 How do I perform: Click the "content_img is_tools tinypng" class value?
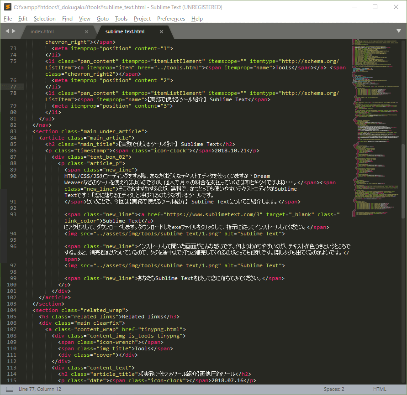pos(135,336)
